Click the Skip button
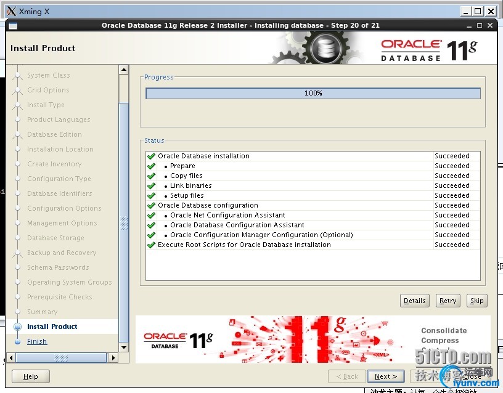503x393 pixels. (476, 301)
